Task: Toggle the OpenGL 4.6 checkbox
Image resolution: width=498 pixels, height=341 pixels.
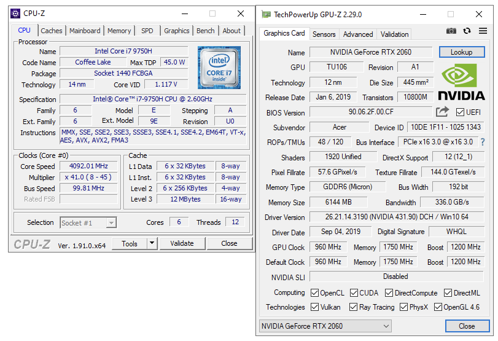Action: 438,307
